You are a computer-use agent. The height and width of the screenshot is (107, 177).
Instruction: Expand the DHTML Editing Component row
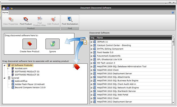tap(91, 49)
